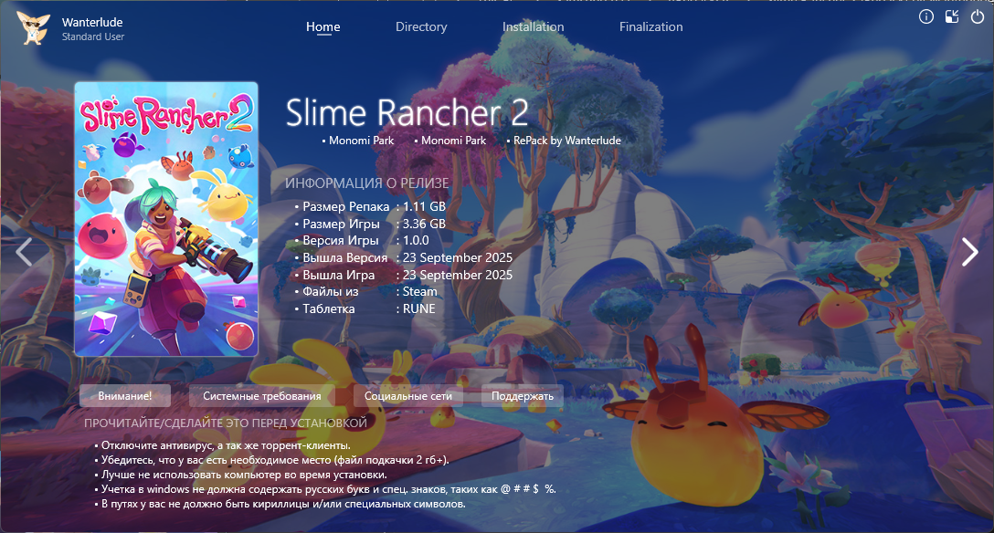The image size is (994, 533).
Task: Open the Finalization tab
Action: [651, 26]
